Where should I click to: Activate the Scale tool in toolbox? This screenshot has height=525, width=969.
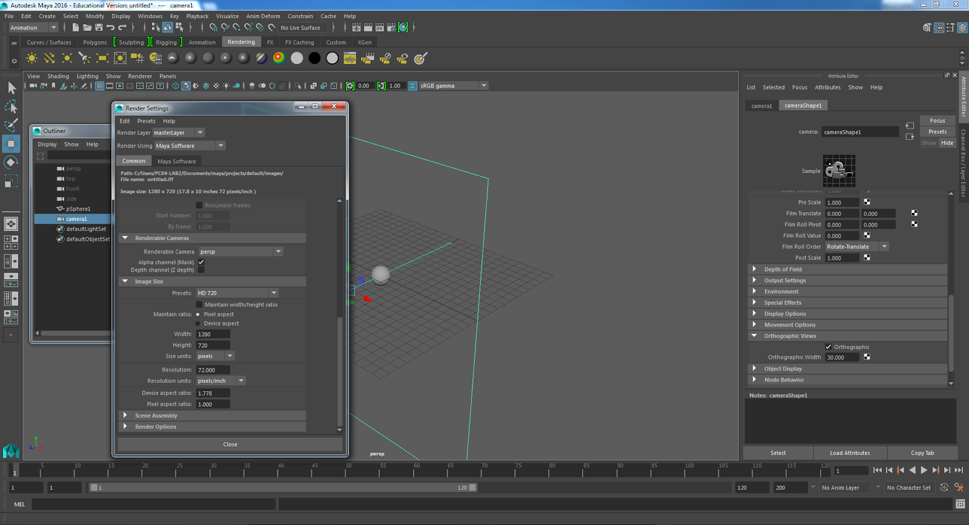[11, 181]
